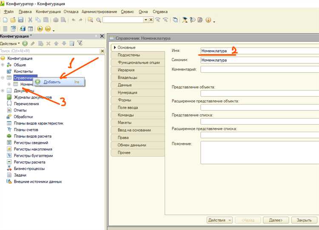Click the Move up arrow icon

point(56,43)
